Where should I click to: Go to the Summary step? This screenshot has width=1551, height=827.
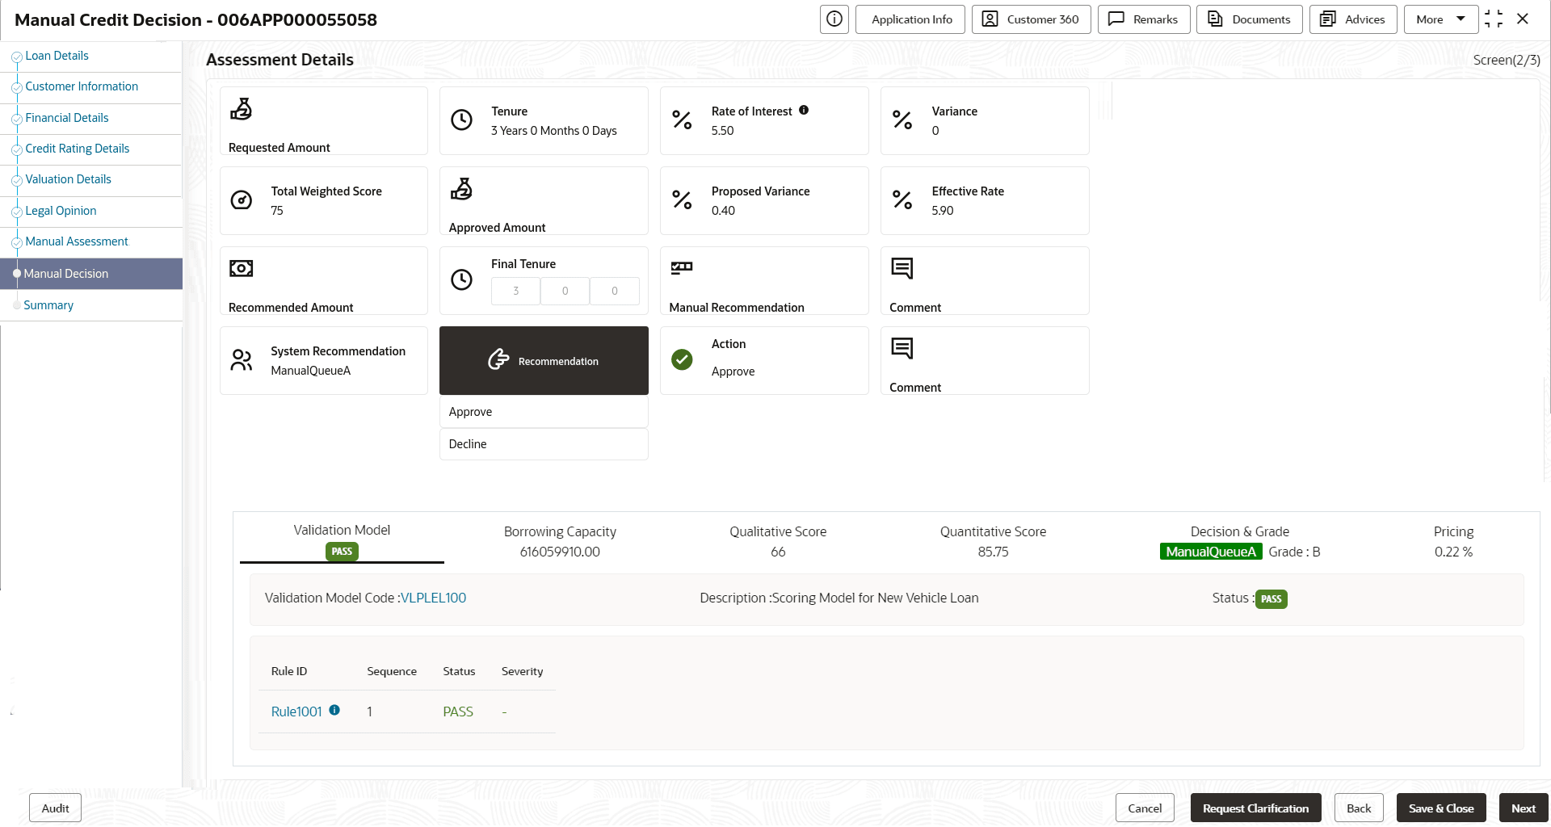coord(48,305)
